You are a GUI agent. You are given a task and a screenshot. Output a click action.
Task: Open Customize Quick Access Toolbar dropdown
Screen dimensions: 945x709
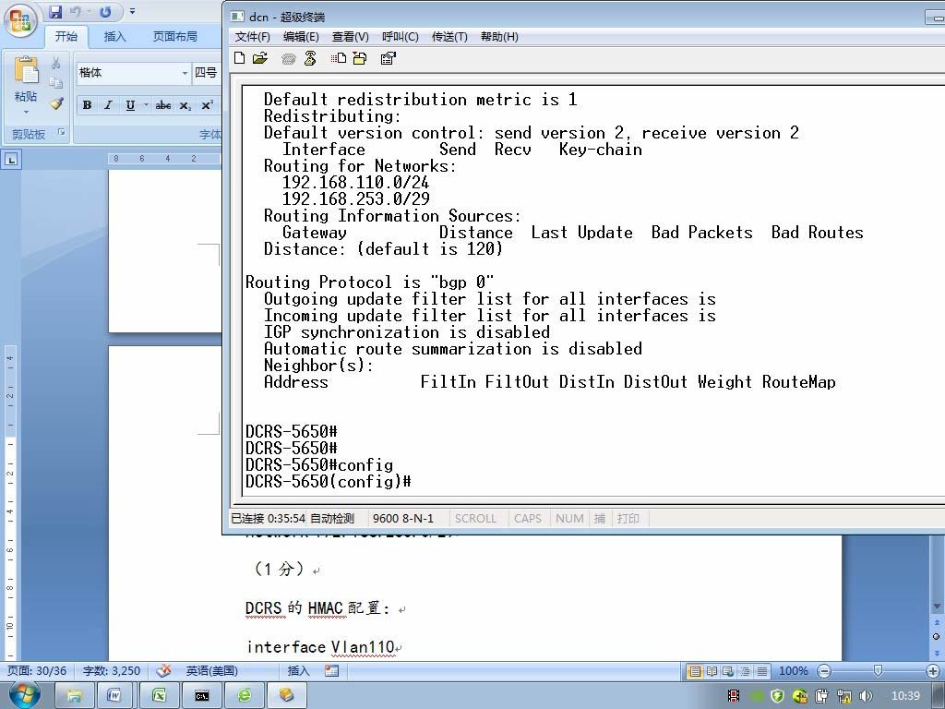(x=132, y=11)
